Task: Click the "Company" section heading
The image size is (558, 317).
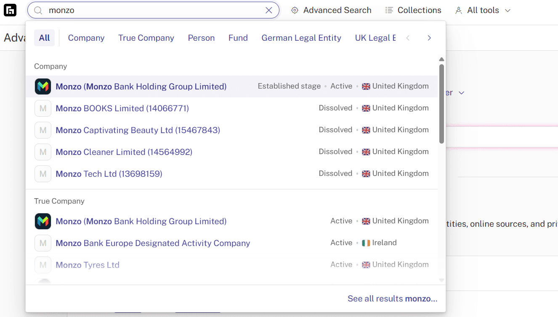Action: [50, 66]
